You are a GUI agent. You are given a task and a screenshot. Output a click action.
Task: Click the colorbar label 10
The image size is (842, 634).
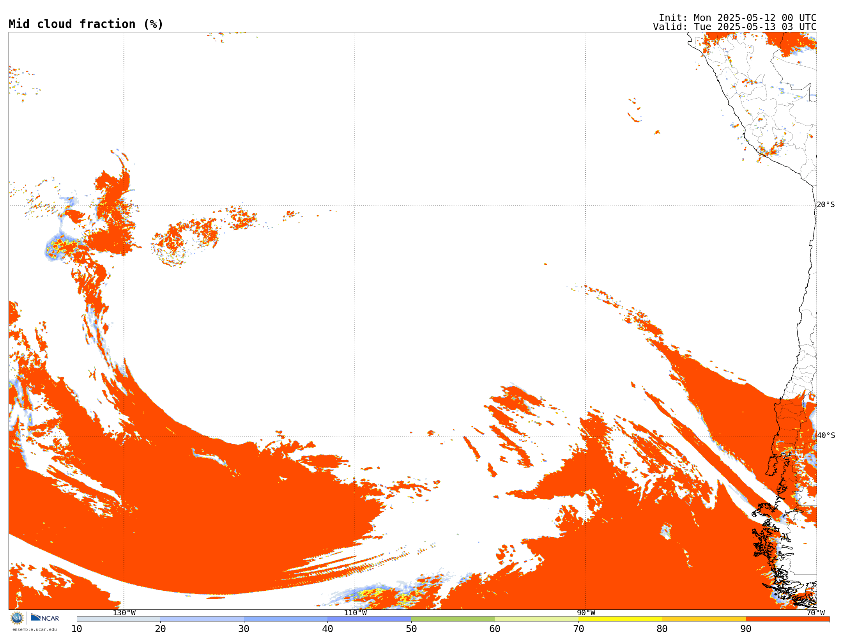(77, 629)
